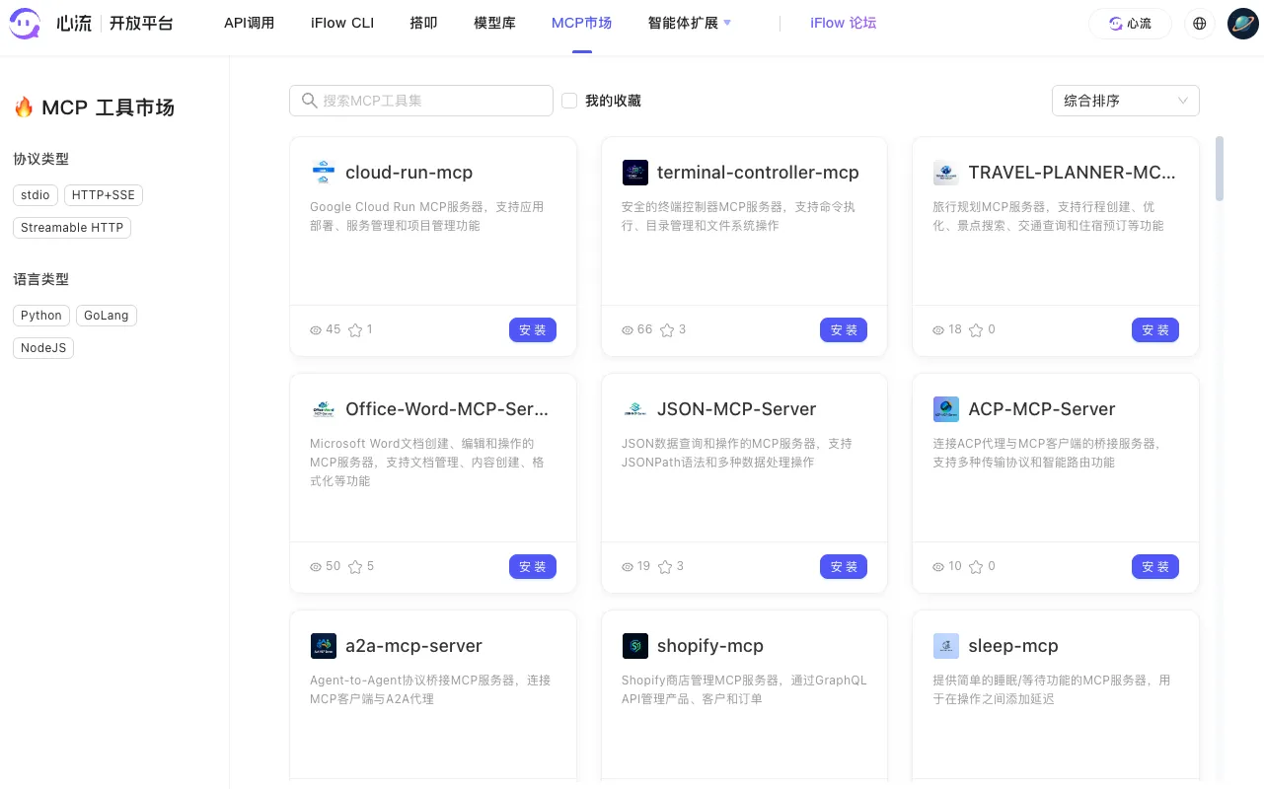Click the ACP-MCP-Server logo icon
Image resolution: width=1264 pixels, height=789 pixels.
(945, 409)
